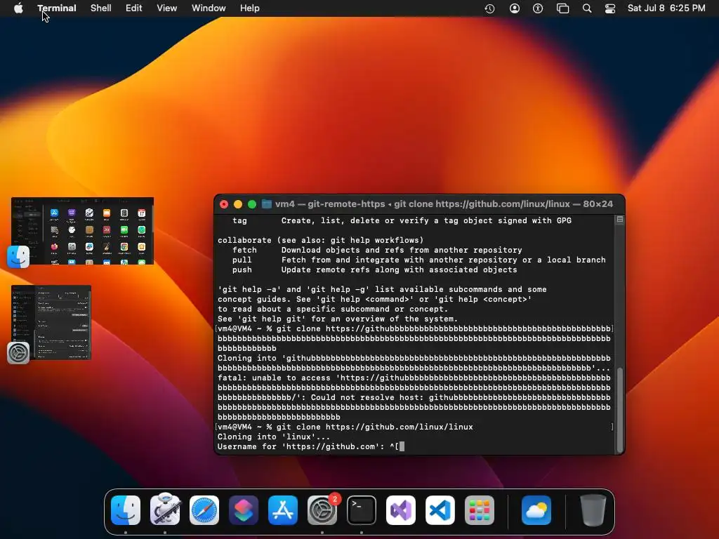
Task: Launch Visual Studio from the Dock
Action: tap(401, 510)
